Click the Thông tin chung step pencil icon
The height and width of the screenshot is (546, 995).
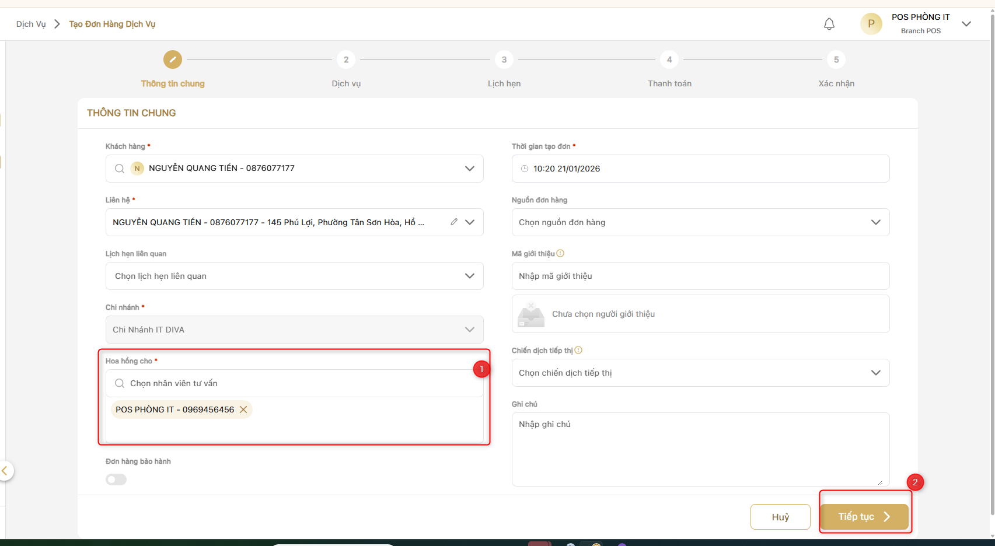pyautogui.click(x=173, y=60)
